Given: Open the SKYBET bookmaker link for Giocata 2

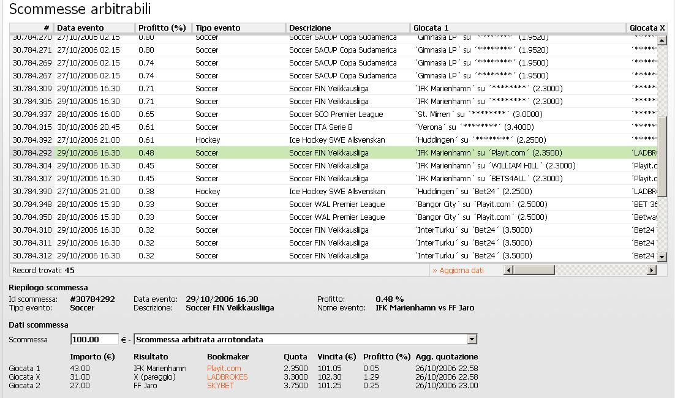Looking at the screenshot, I should [x=221, y=386].
